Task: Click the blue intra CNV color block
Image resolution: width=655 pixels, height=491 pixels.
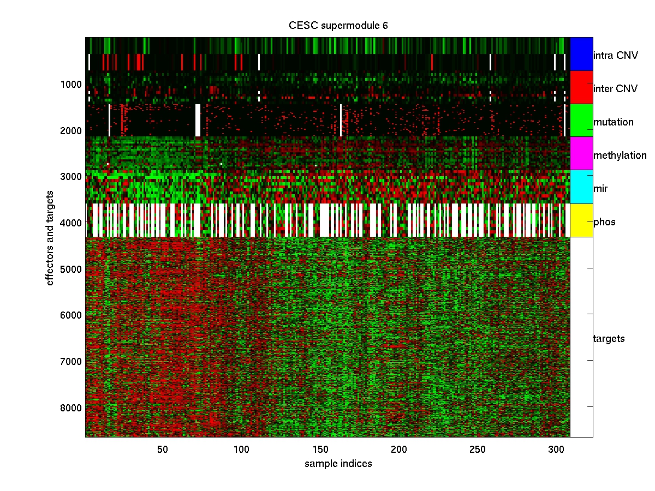Action: click(581, 54)
